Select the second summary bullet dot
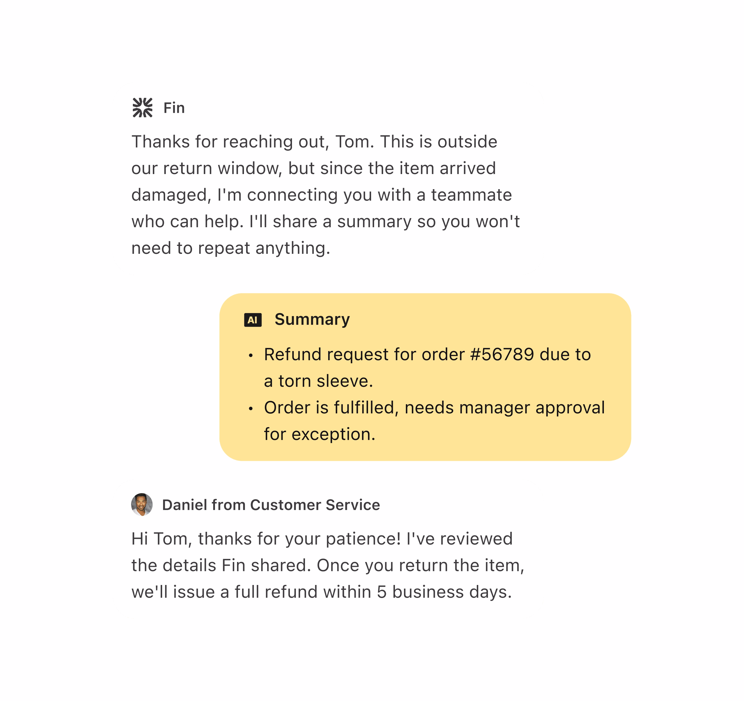The image size is (744, 701). (251, 408)
